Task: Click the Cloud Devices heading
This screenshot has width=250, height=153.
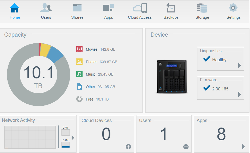Action: [97, 120]
